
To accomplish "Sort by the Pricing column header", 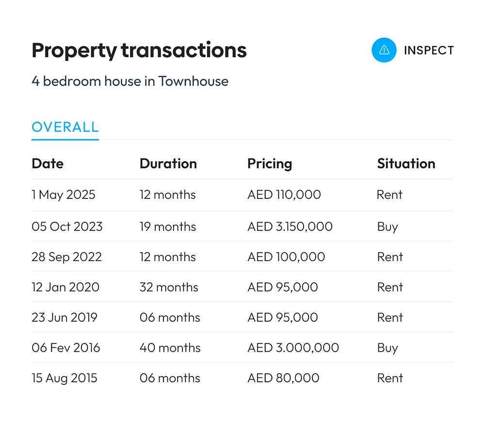I will click(269, 163).
